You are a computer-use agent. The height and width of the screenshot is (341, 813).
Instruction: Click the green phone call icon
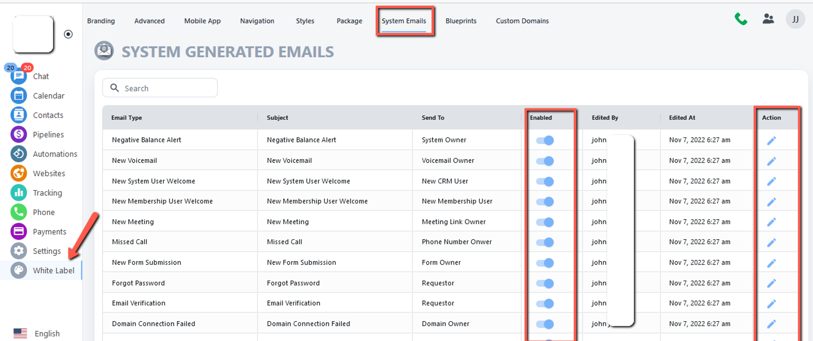coord(741,19)
